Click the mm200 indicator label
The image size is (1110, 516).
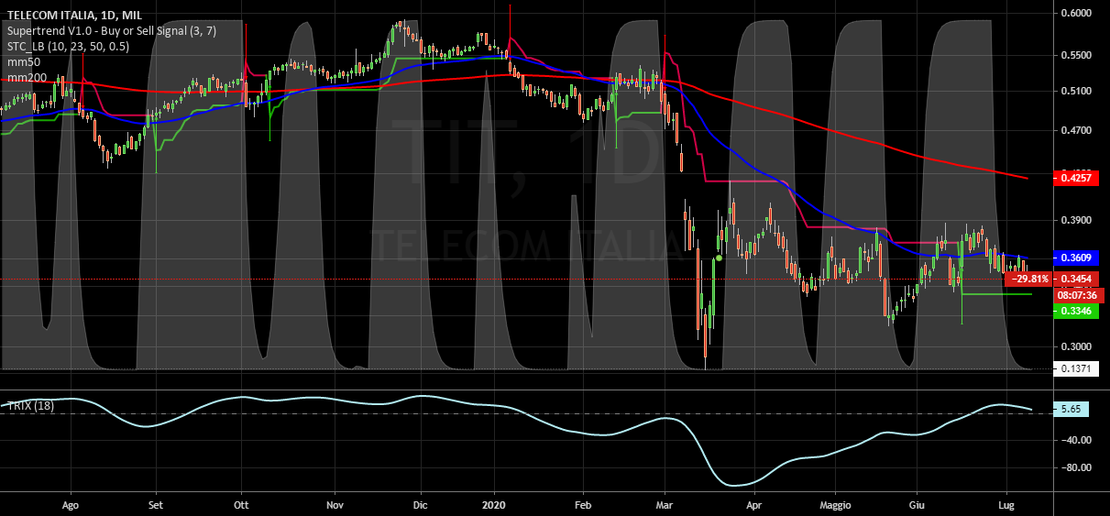(27, 78)
